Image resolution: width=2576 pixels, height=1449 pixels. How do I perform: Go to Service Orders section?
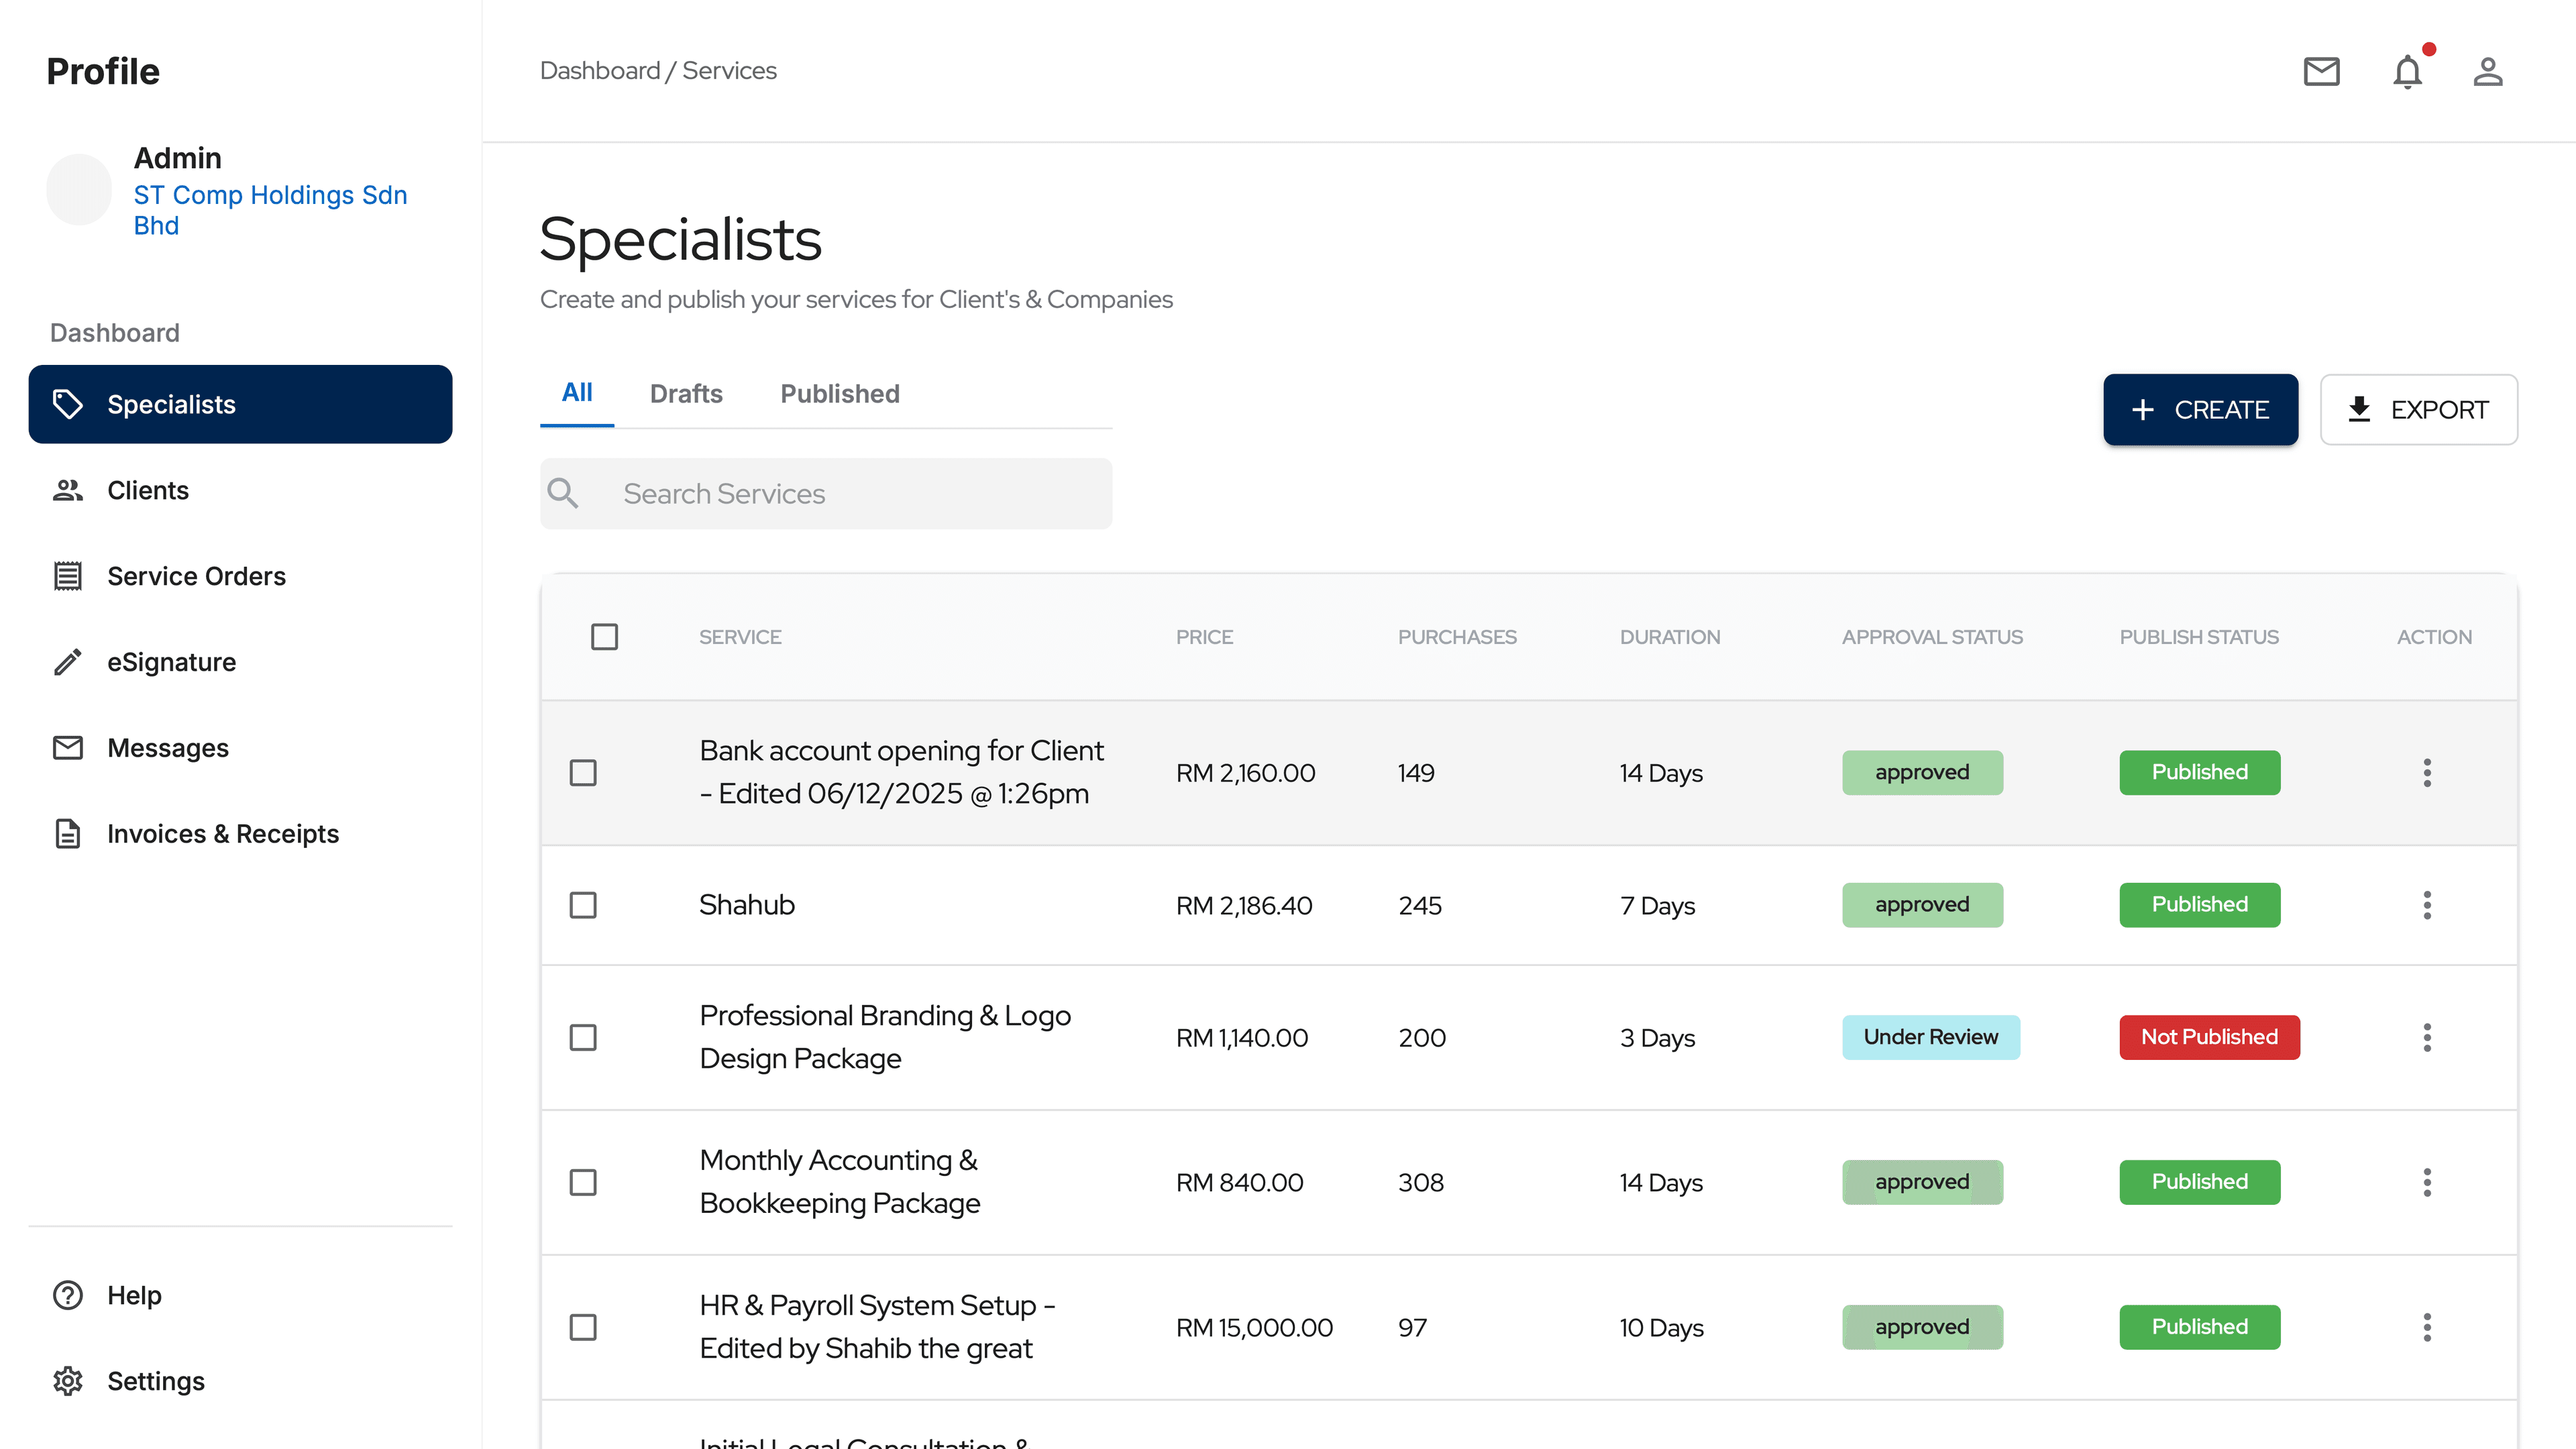[196, 576]
